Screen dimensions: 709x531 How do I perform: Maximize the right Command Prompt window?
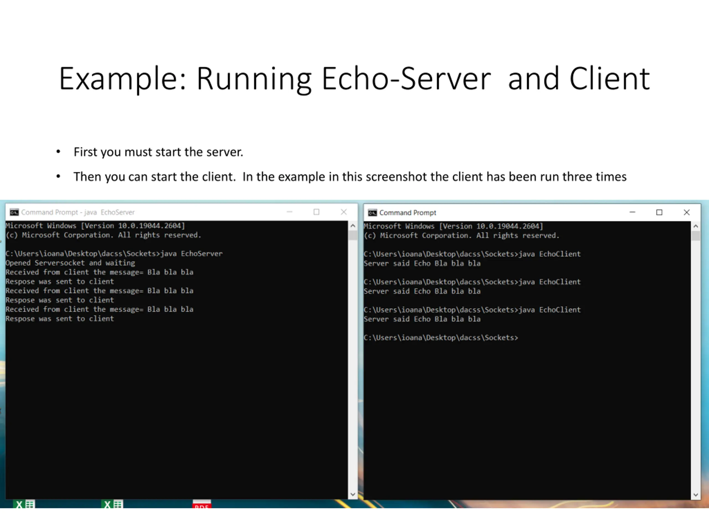(659, 212)
